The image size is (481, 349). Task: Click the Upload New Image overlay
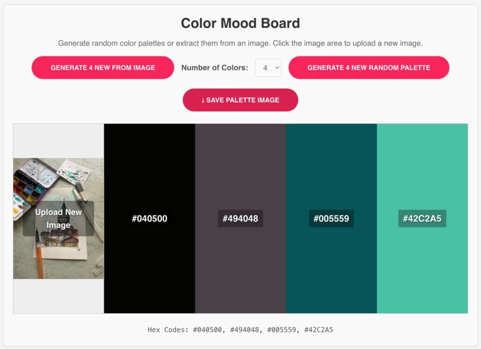(58, 219)
